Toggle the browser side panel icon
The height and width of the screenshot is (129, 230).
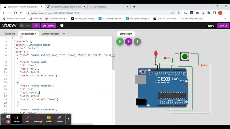(215, 13)
